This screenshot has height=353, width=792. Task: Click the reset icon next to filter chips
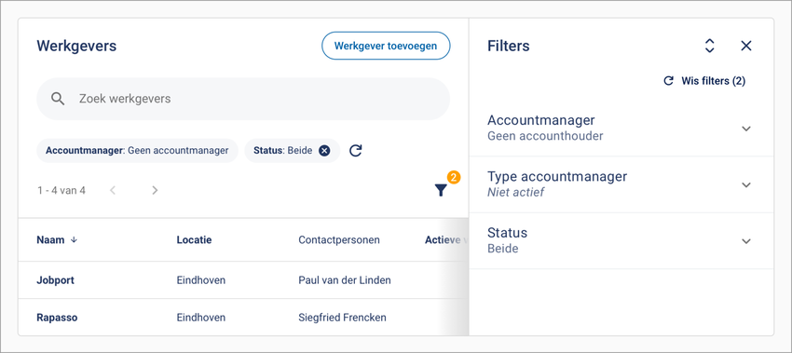pos(356,151)
